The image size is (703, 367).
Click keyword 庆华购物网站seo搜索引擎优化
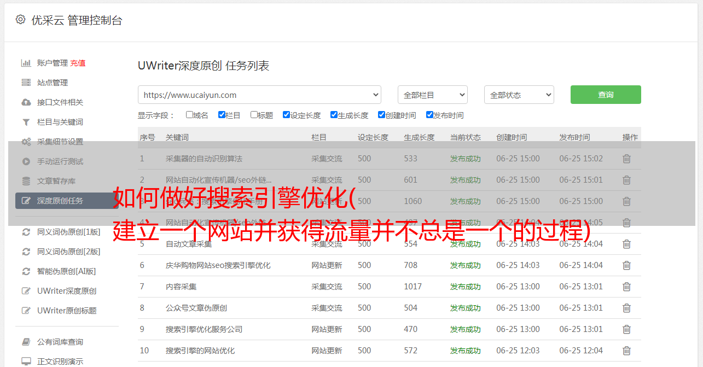[x=218, y=265]
